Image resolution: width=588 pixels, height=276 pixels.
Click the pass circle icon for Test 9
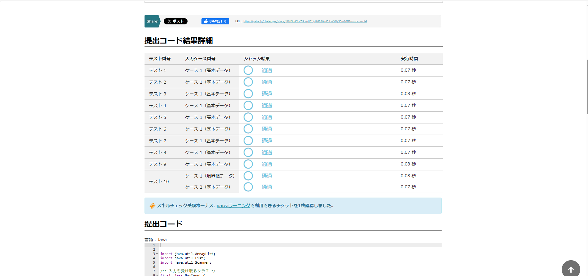(x=248, y=164)
